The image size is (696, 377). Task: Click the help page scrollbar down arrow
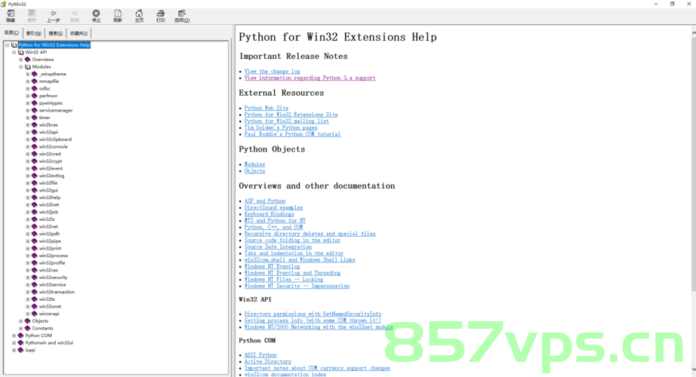pos(693,369)
